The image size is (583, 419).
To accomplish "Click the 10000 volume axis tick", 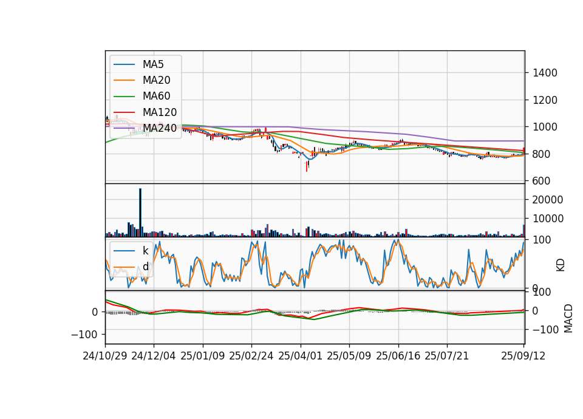I will (x=548, y=219).
